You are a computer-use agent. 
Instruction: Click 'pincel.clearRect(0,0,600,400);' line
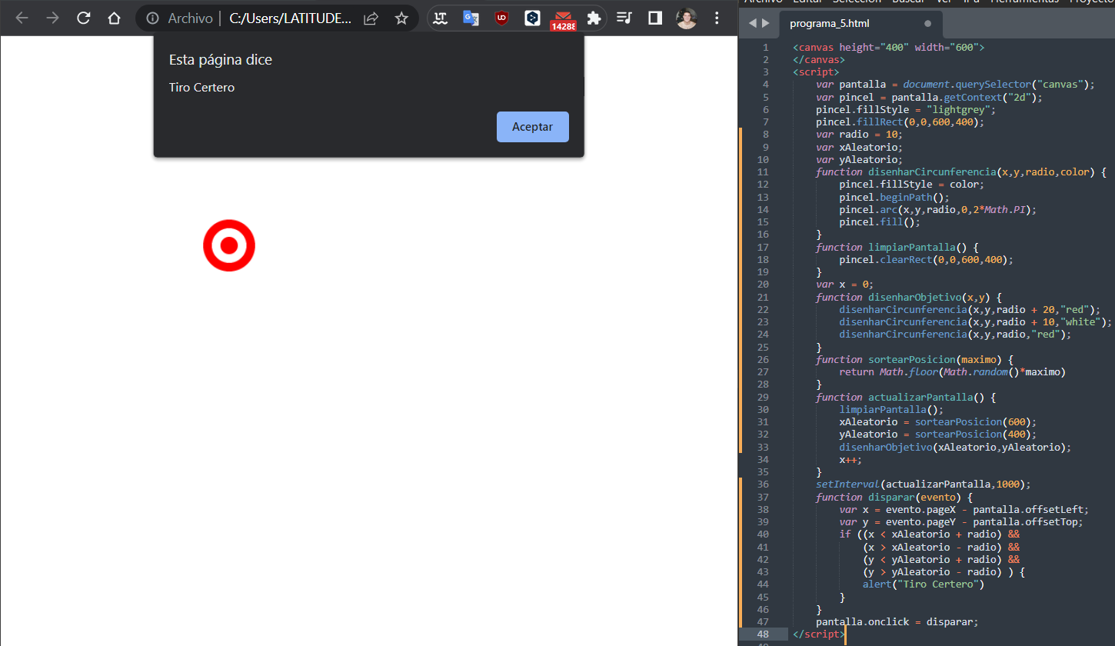click(926, 259)
